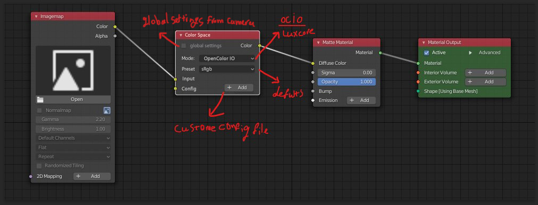Toggle the global settings checkbox
Image resolution: width=538 pixels, height=205 pixels.
(x=184, y=46)
